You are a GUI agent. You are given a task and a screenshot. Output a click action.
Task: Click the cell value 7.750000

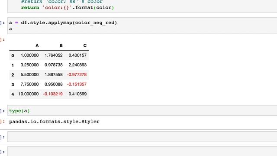[29, 84]
